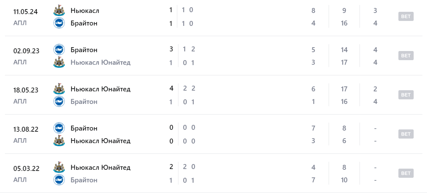
Task: Click Brighton crest in 02.09.23 match
Action: (x=59, y=50)
